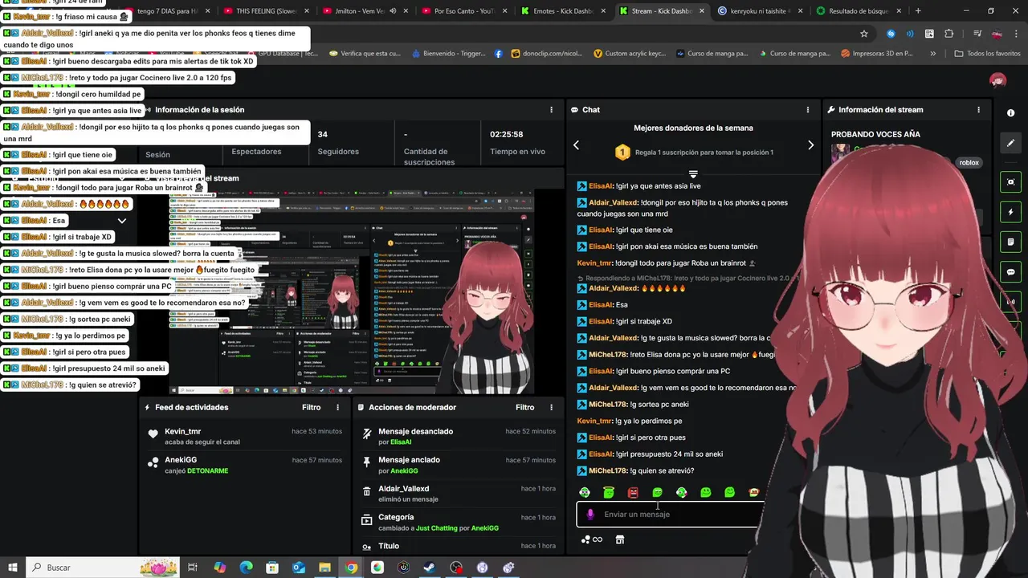Viewport: 1028px width, 578px height.
Task: Open Windows Start menu
Action: 12,568
